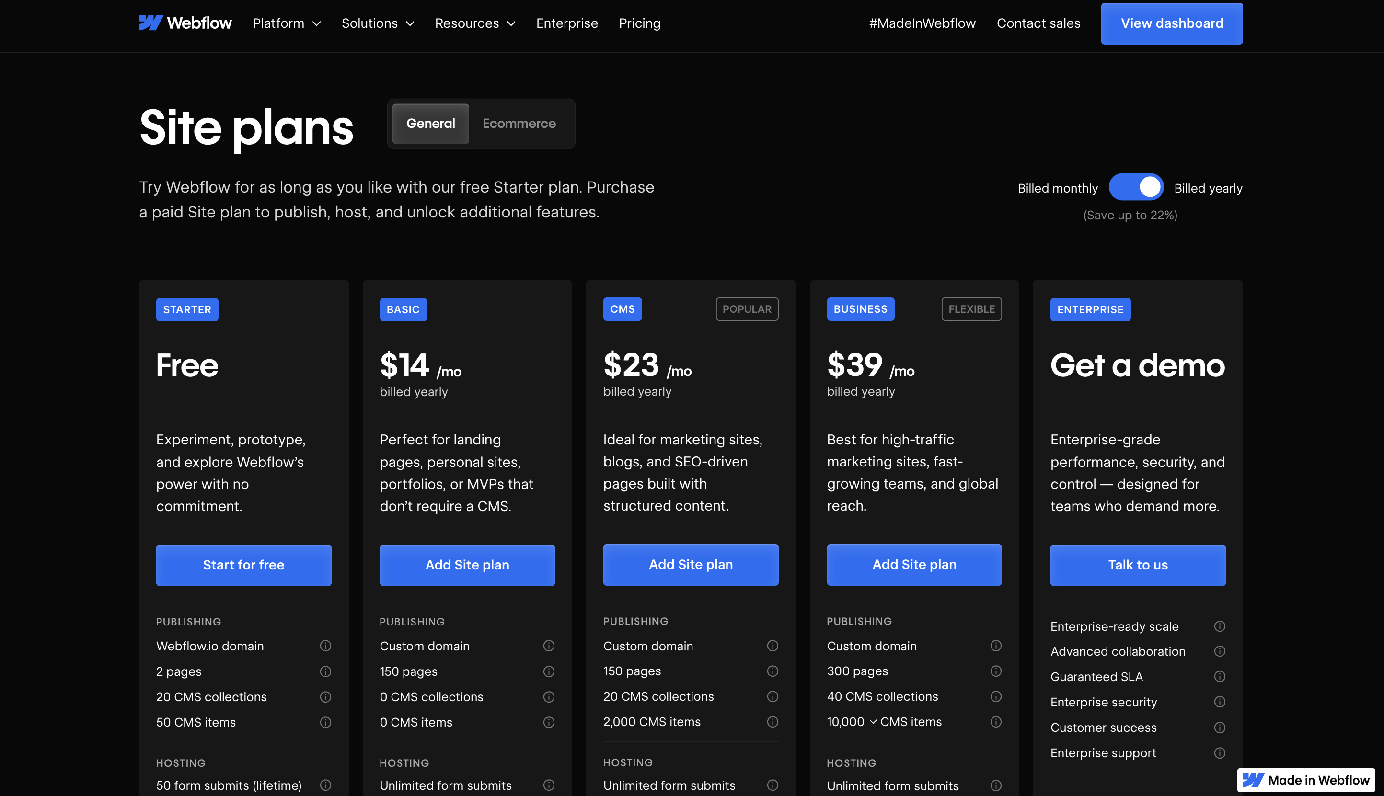Click the BASIC plan badge
Image resolution: width=1384 pixels, height=796 pixels.
tap(403, 309)
